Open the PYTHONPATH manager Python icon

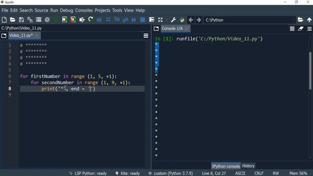coord(182,20)
